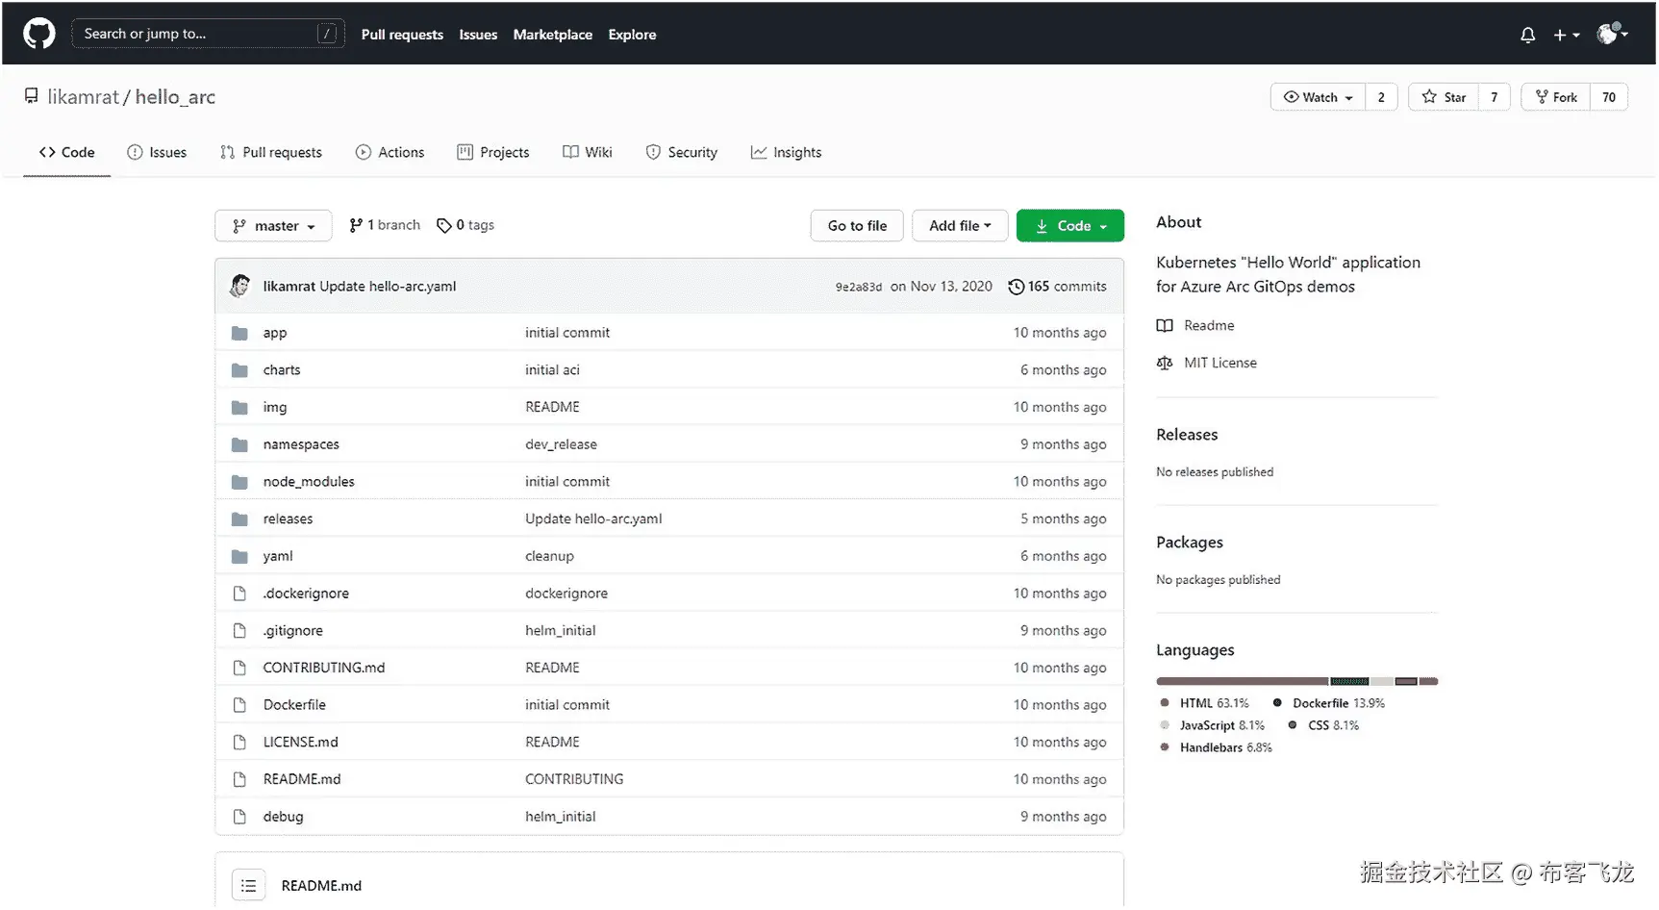Viewport: 1659px width, 910px height.
Task: Expand the master branch selector
Action: click(x=273, y=225)
